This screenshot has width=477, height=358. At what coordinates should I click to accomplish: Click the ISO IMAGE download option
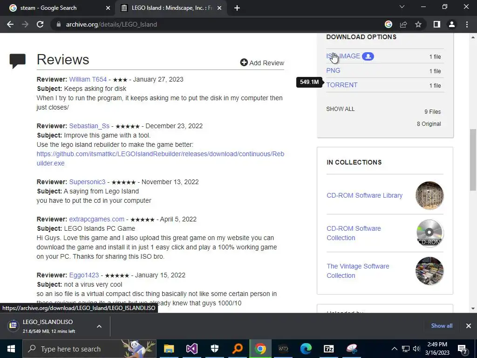(343, 56)
